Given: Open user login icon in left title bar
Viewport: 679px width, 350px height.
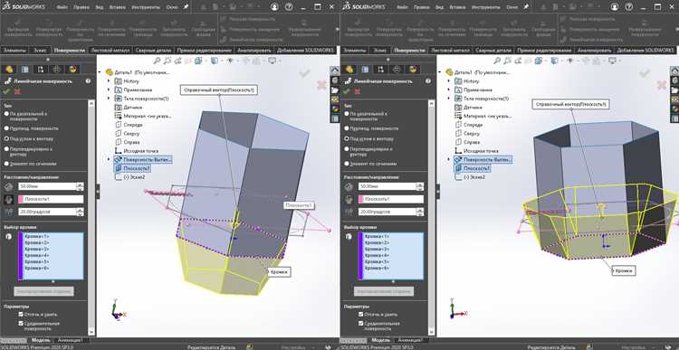Looking at the screenshot, I should pyautogui.click(x=274, y=7).
